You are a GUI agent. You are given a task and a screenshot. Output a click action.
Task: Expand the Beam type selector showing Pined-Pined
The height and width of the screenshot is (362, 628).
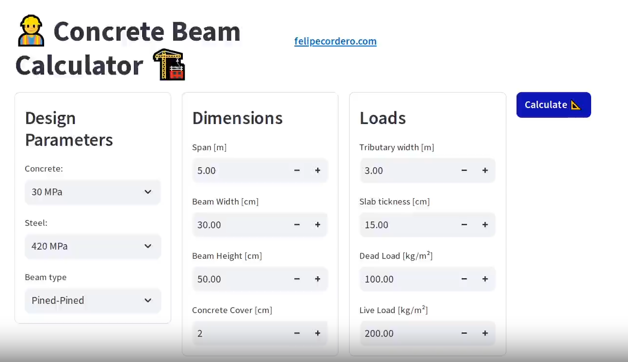click(x=93, y=300)
